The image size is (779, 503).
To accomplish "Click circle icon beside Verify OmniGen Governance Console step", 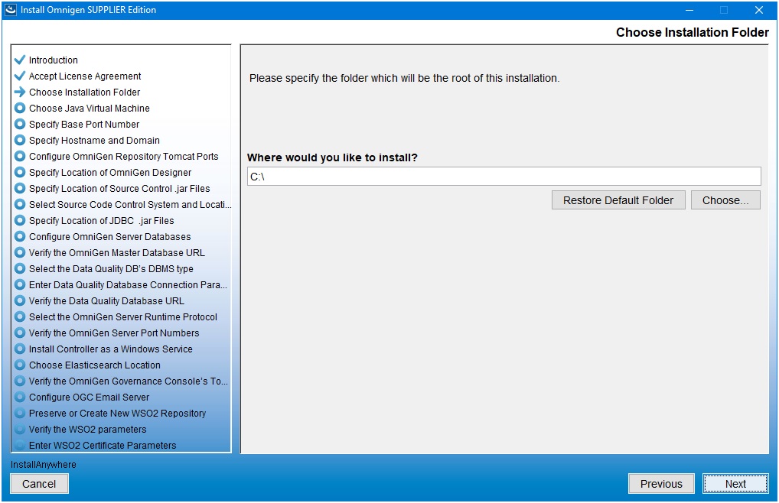I will pos(20,381).
